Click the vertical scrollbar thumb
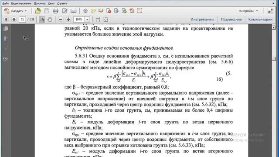Image resolution: width=279 pixels, height=157 pixels. pos(274,59)
